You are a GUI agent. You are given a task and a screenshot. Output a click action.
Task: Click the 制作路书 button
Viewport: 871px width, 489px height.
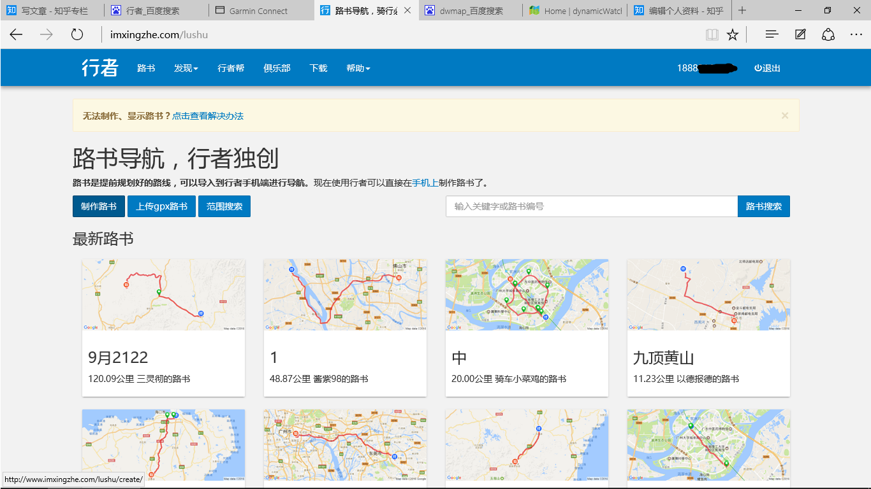click(x=99, y=206)
